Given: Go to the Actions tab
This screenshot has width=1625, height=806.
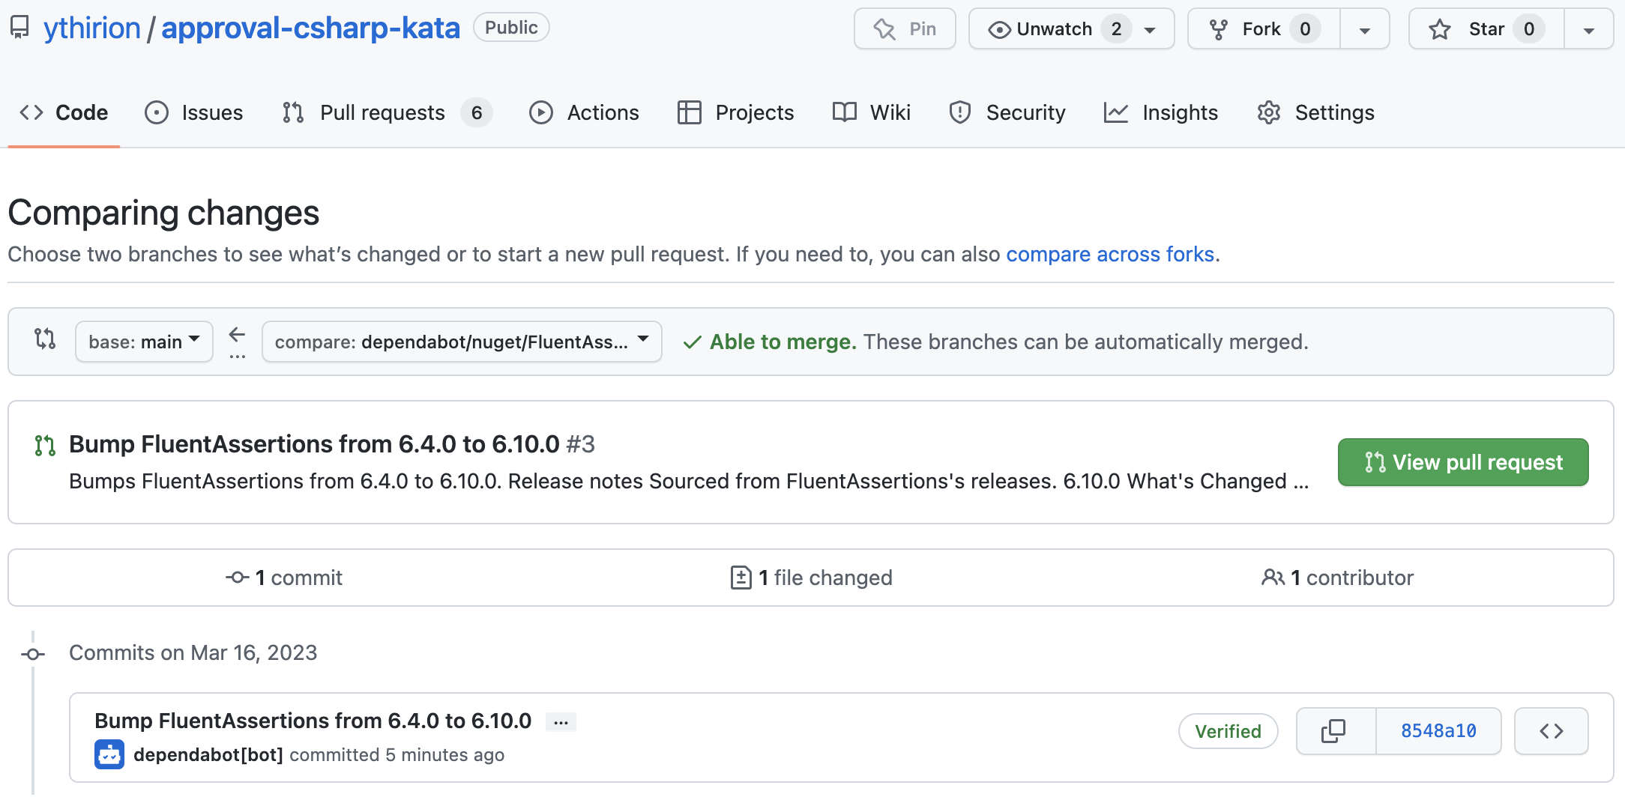Looking at the screenshot, I should [x=584, y=112].
